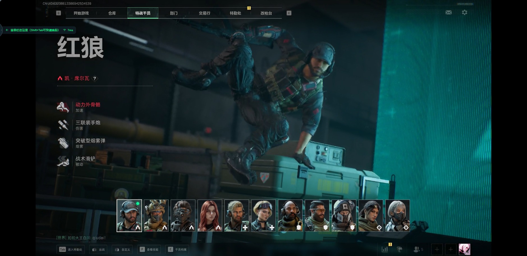Click the 进入特勤处 button
Screen dimensions: 527x256
click(71, 249)
